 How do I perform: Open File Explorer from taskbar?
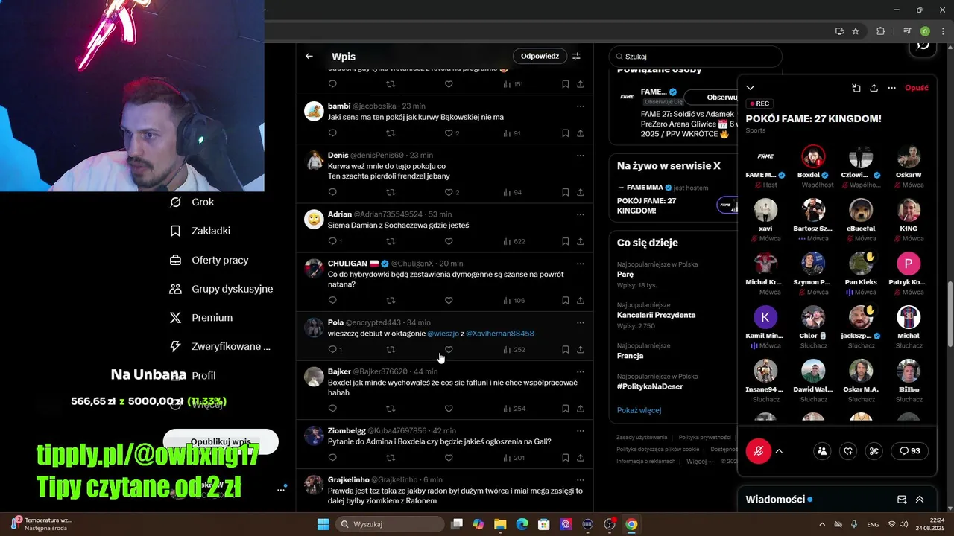(x=500, y=524)
